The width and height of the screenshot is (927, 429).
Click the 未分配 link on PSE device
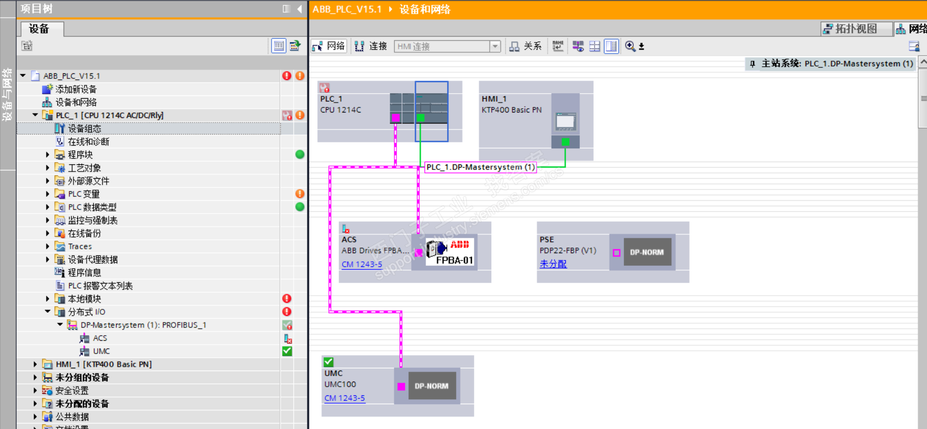pyautogui.click(x=553, y=264)
